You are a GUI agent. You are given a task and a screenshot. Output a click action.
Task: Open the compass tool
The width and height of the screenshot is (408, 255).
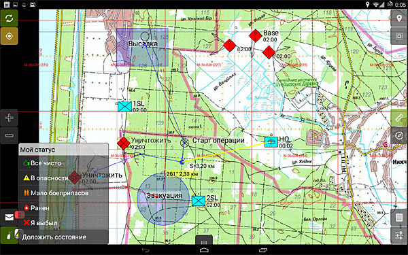coord(399,135)
